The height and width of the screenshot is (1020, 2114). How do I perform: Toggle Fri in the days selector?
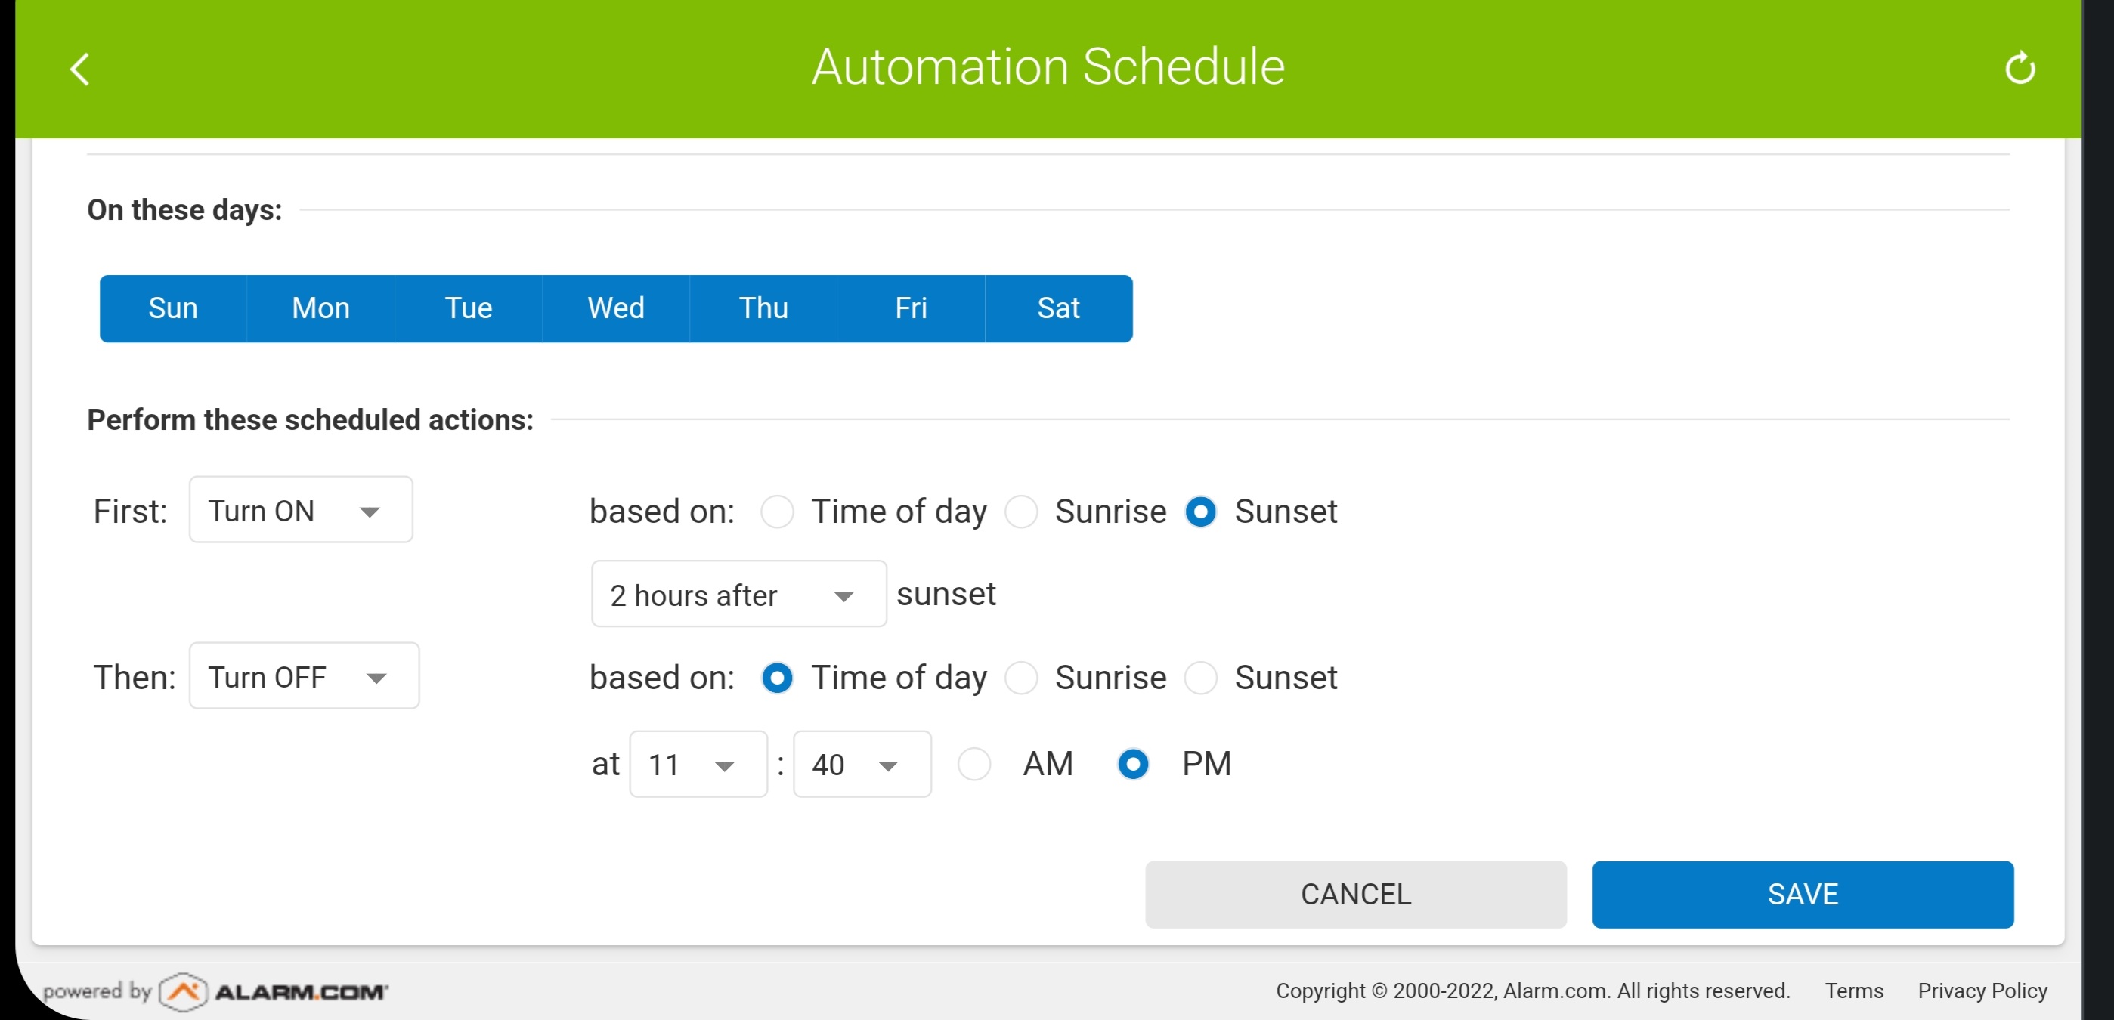pyautogui.click(x=911, y=308)
